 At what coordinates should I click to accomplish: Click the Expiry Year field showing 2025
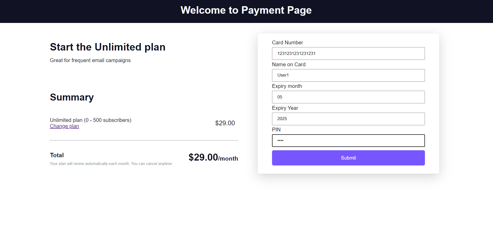(348, 119)
